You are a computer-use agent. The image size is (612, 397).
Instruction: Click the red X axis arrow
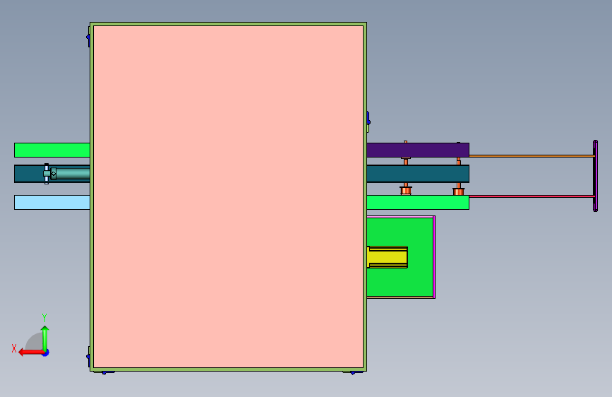coord(30,352)
